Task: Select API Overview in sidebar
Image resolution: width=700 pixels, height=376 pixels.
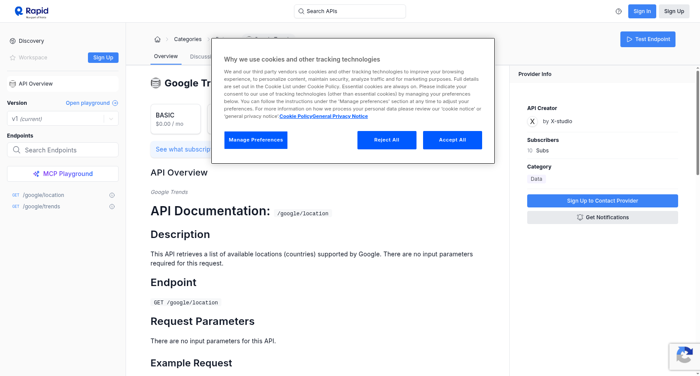Action: pyautogui.click(x=63, y=84)
